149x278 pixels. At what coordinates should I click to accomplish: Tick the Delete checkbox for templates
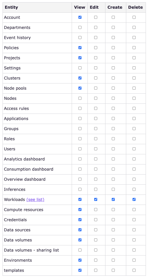point(134,270)
